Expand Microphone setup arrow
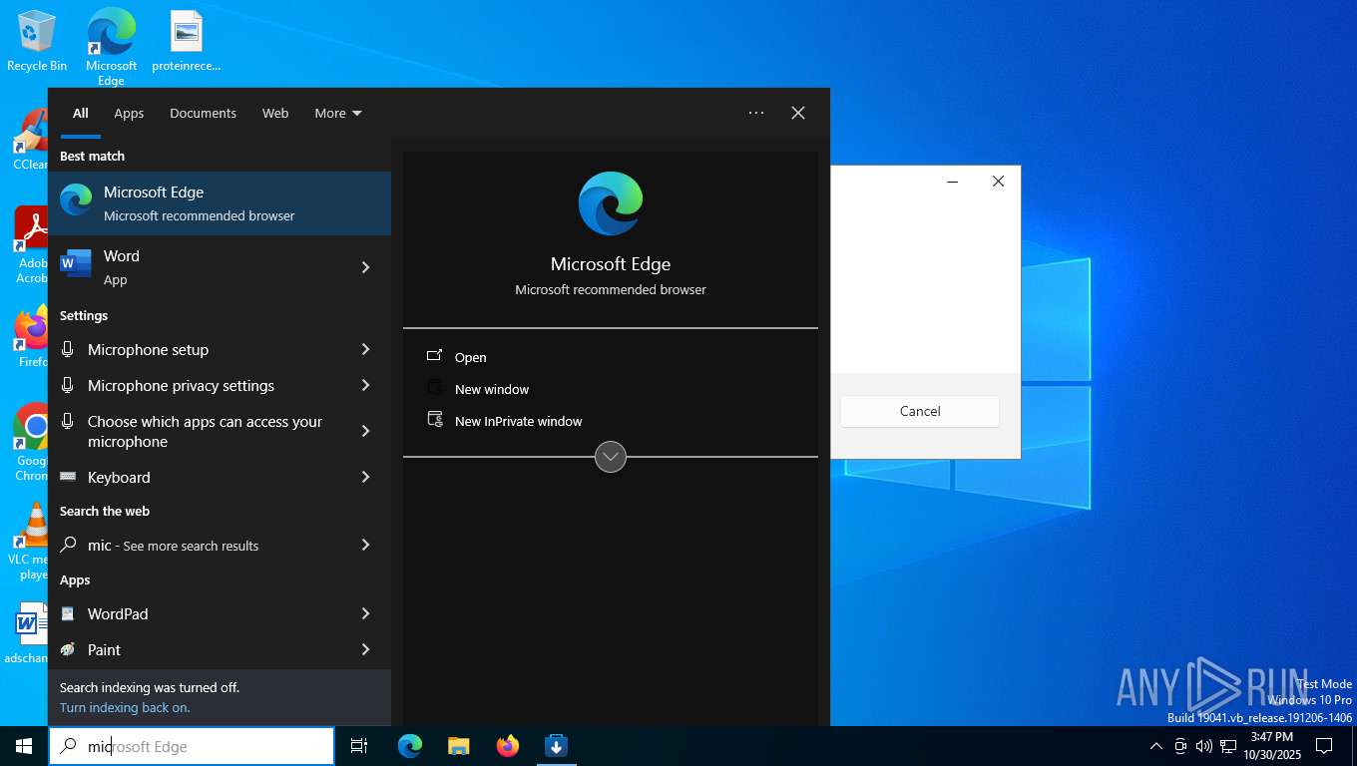The width and height of the screenshot is (1357, 766). coord(366,349)
